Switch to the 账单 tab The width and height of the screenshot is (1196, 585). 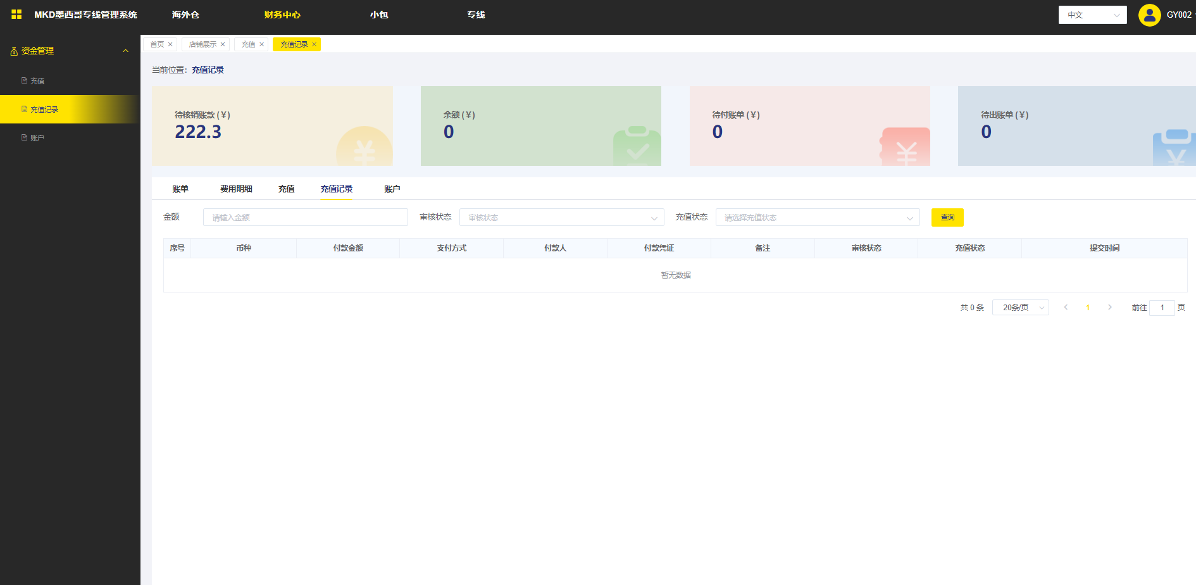180,189
